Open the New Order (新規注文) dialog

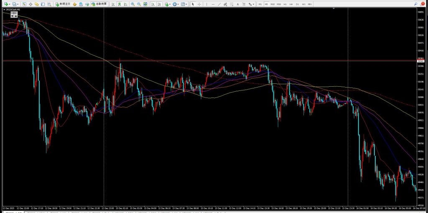coord(63,4)
